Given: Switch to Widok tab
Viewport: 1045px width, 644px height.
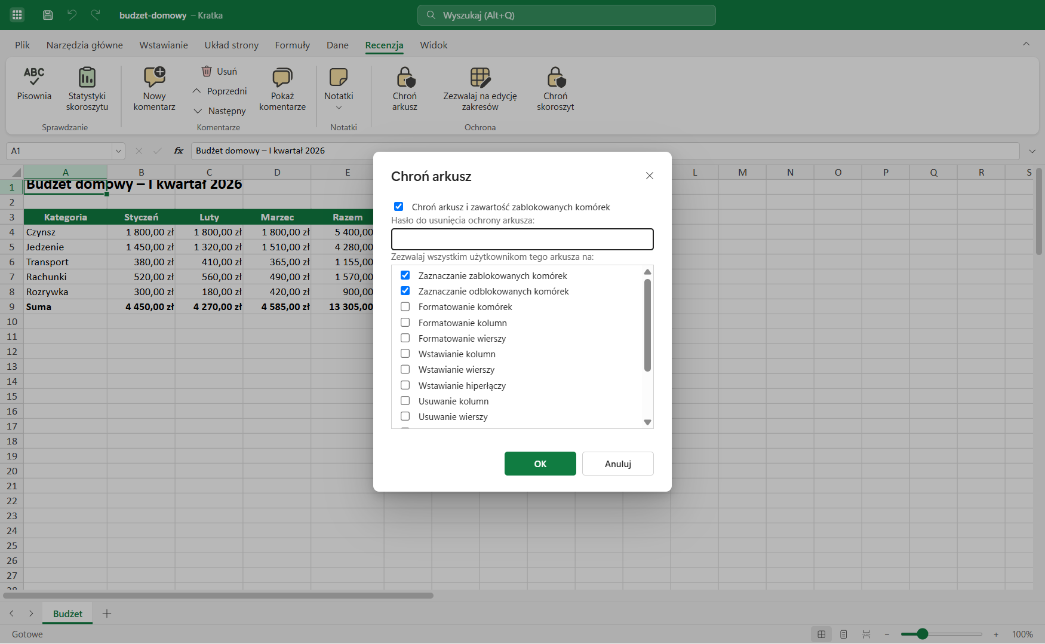Looking at the screenshot, I should click(x=434, y=45).
